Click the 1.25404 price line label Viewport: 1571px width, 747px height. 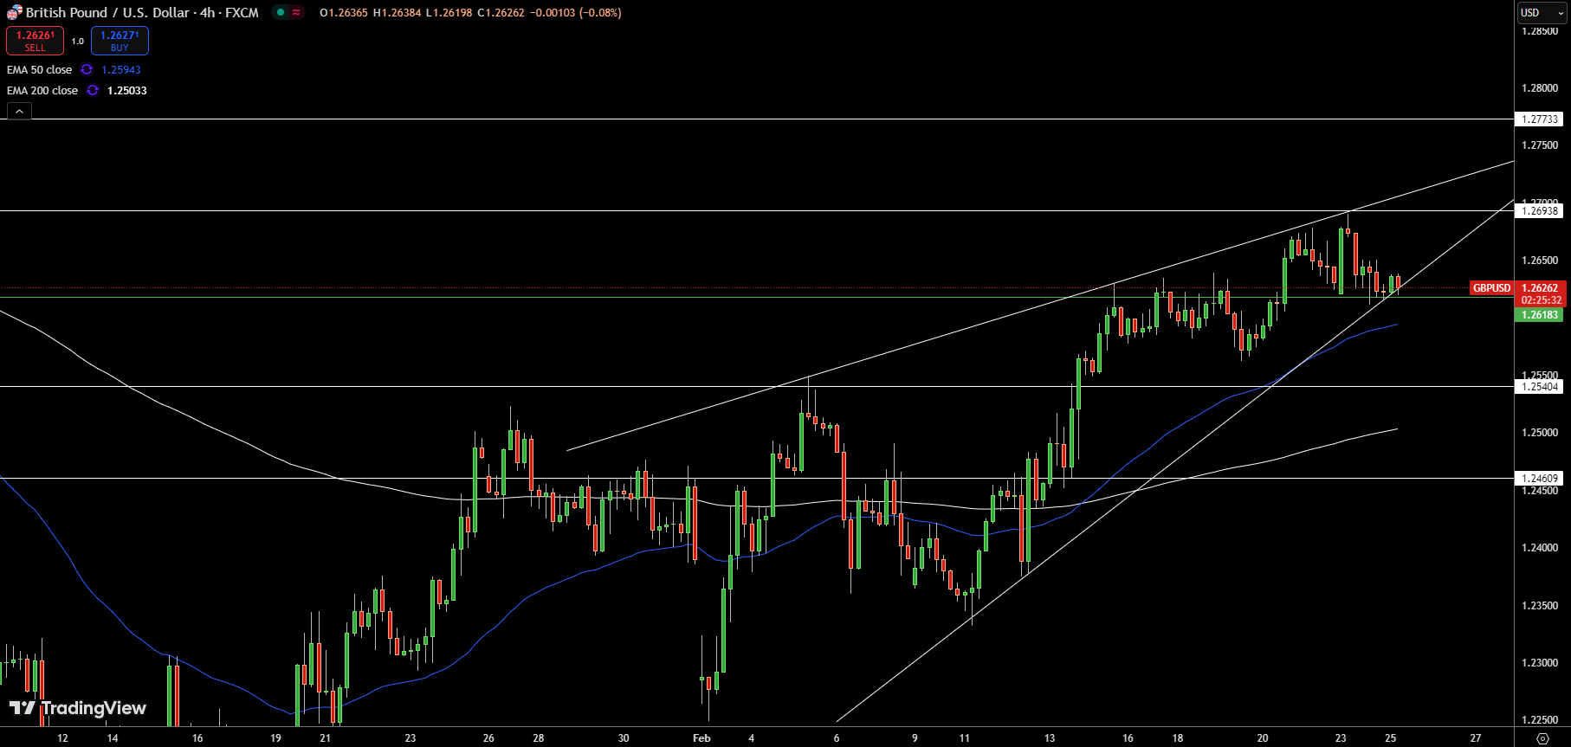pos(1540,387)
